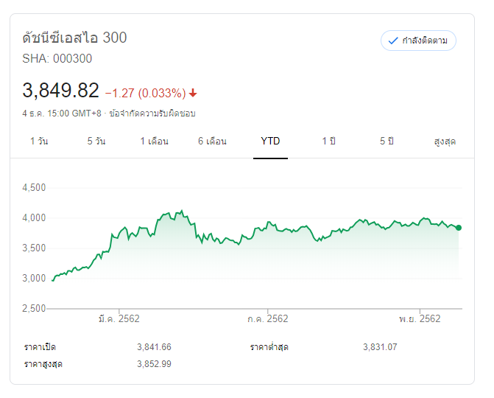Switch to the 1 ปี tab
Image resolution: width=494 pixels, height=398 pixels.
click(328, 141)
